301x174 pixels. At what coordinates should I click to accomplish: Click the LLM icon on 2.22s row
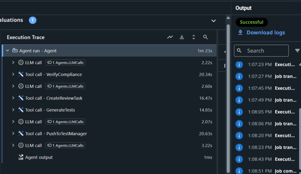[x=21, y=62]
